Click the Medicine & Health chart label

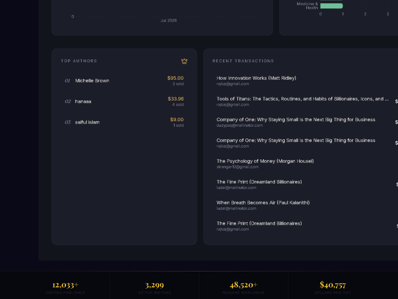click(x=307, y=6)
